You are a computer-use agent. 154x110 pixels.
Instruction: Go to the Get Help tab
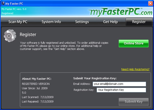click(110, 22)
